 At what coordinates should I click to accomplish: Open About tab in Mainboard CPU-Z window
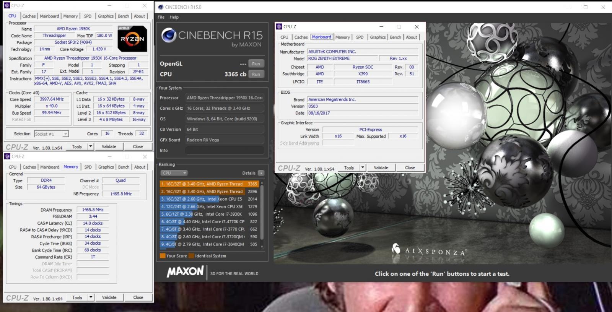pyautogui.click(x=412, y=37)
